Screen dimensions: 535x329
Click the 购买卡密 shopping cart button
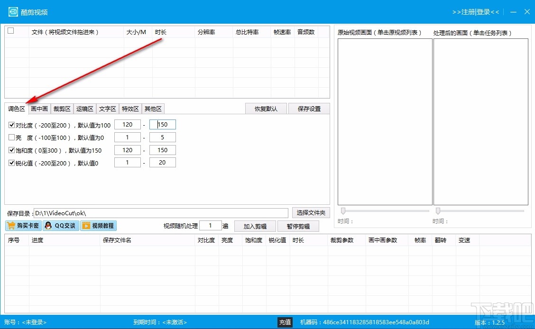(x=24, y=226)
